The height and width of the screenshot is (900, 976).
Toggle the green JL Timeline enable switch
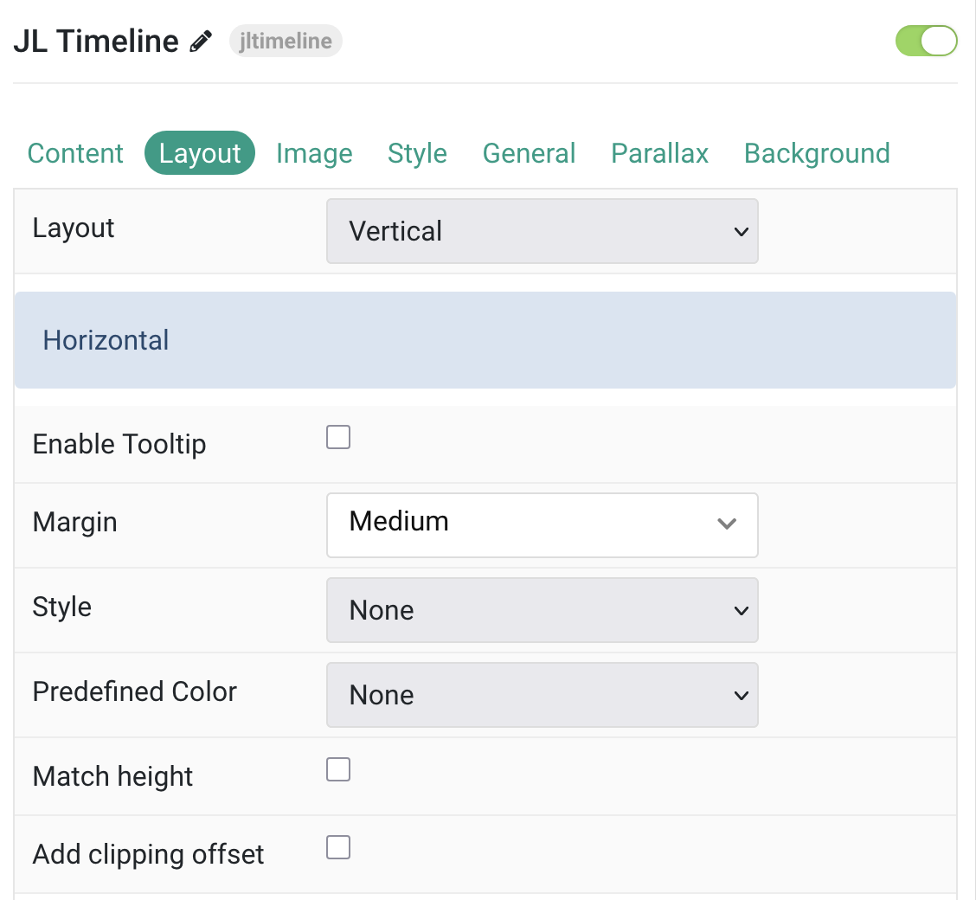click(x=926, y=41)
